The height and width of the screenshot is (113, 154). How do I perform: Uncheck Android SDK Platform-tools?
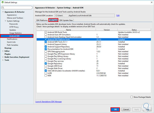pyautogui.click(x=46, y=39)
